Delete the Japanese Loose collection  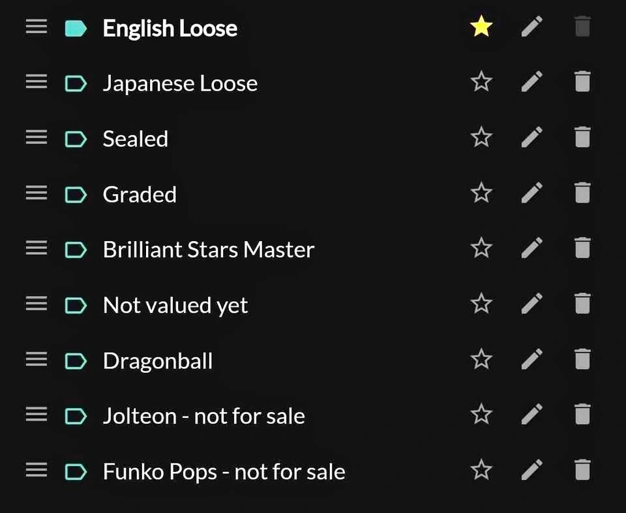[x=582, y=81]
